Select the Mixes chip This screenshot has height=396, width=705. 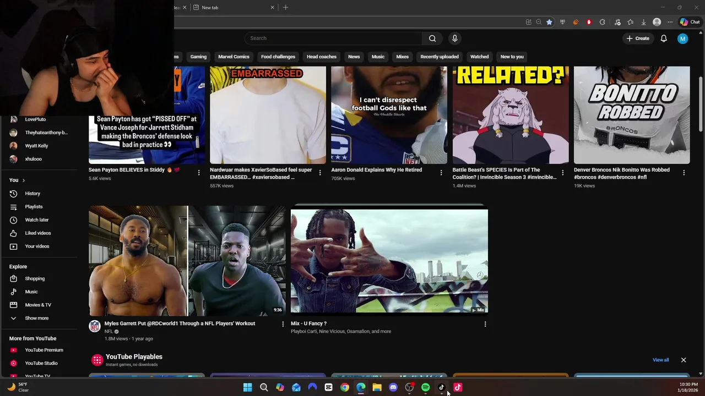(x=403, y=57)
